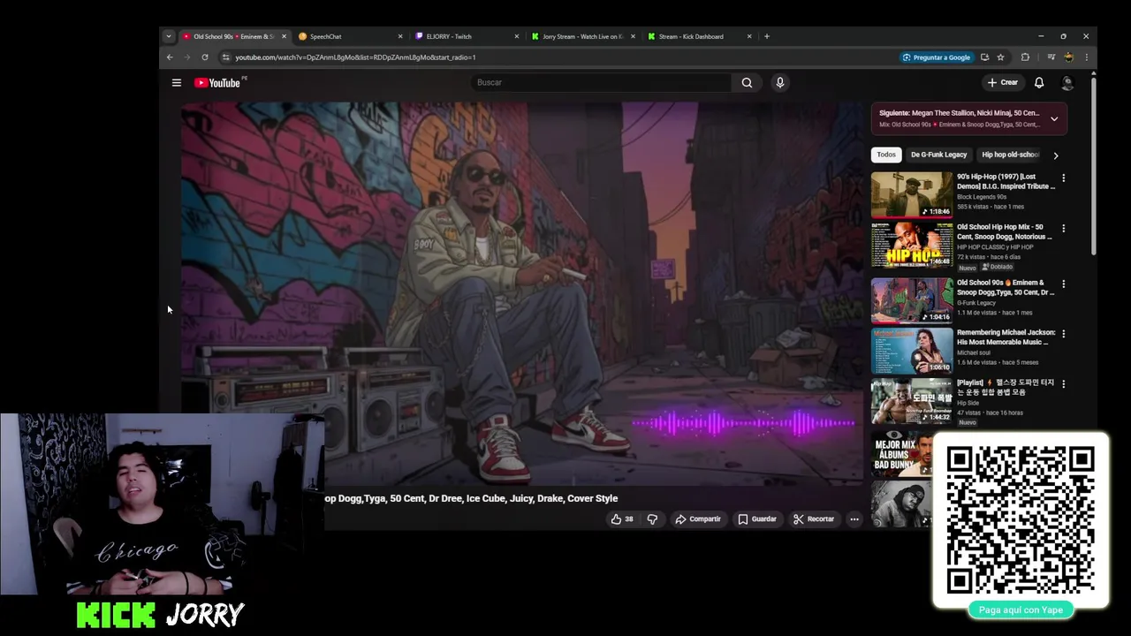Reload the page in Chrome
This screenshot has width=1131, height=636.
(x=205, y=57)
